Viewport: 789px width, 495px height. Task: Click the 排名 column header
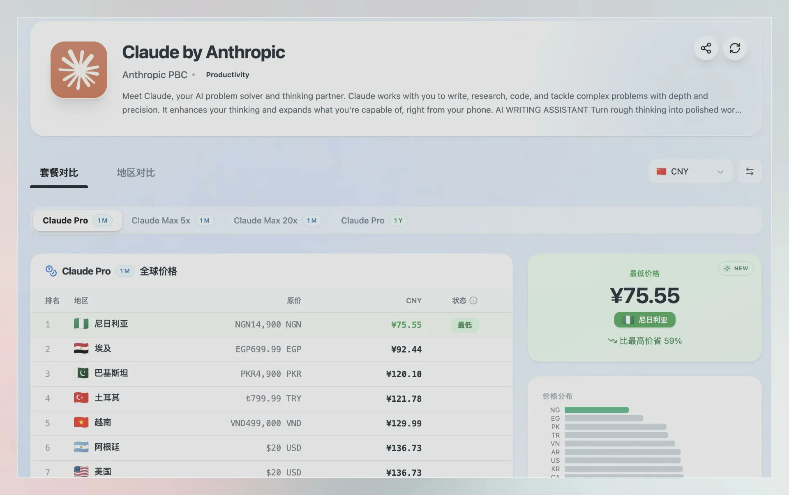[x=52, y=301]
